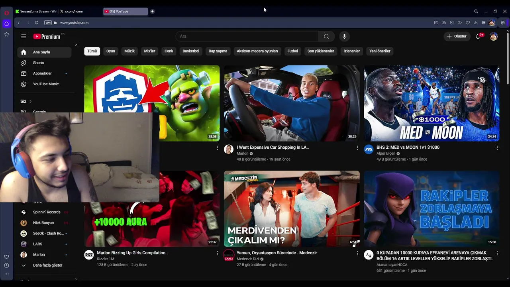Switch to the SercanZurna Stream tab
Screen dimensions: 510x287
pyautogui.click(x=36, y=12)
